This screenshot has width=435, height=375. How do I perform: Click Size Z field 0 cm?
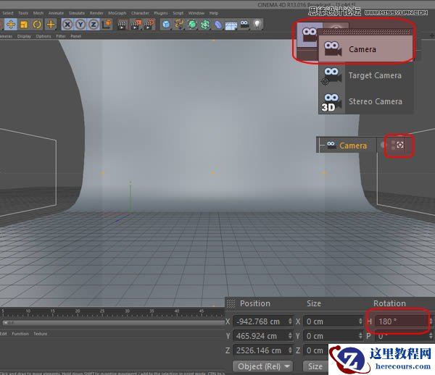click(315, 350)
